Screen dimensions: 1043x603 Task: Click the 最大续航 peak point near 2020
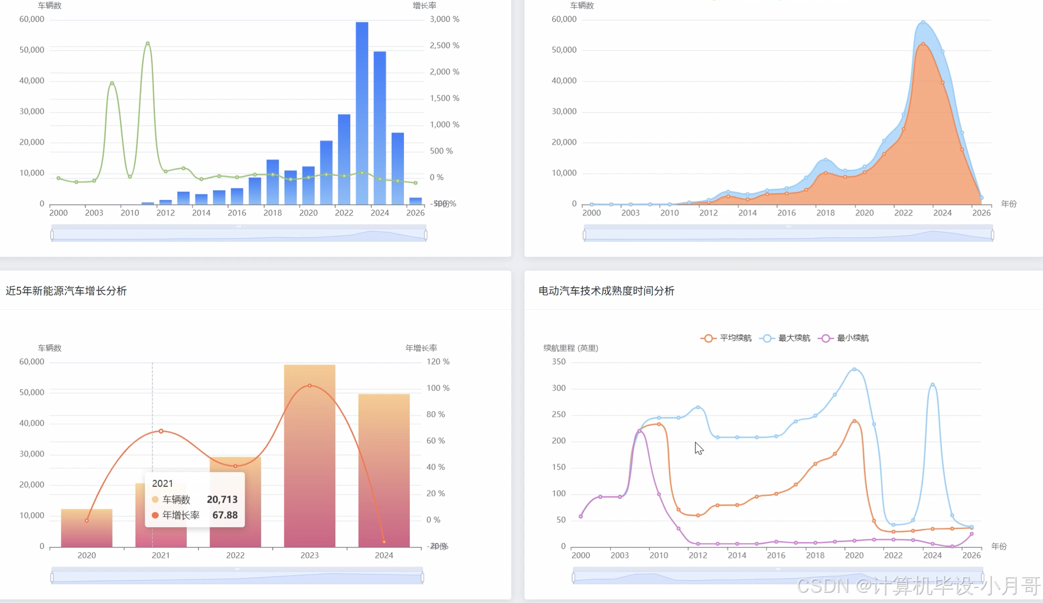[x=854, y=369]
